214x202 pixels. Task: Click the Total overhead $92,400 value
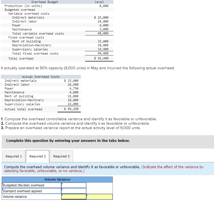click(101, 58)
